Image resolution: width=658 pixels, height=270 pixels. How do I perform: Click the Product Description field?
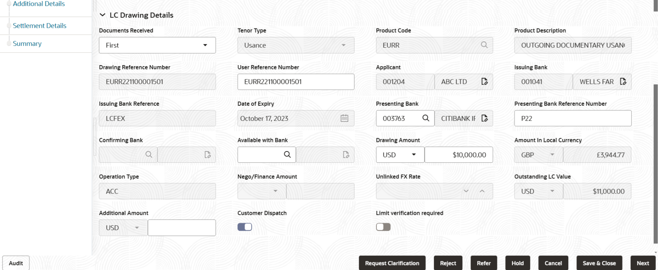(573, 45)
